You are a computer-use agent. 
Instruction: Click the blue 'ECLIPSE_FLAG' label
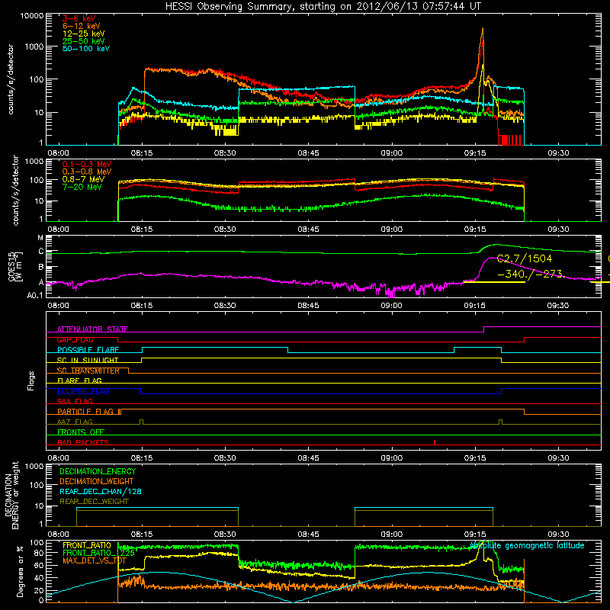[83, 391]
